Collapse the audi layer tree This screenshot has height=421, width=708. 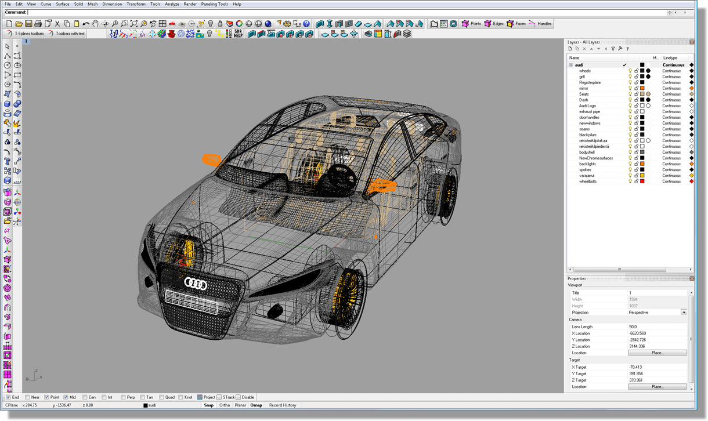(x=570, y=65)
